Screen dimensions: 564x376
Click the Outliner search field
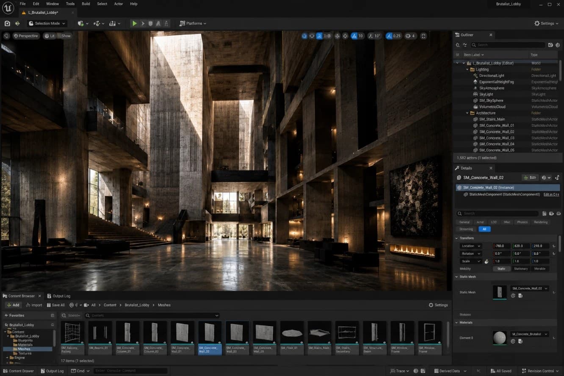pyautogui.click(x=508, y=45)
